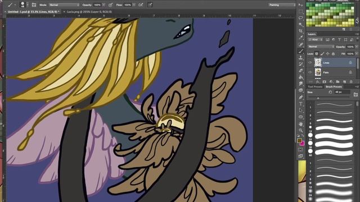Hide the Flats layer
360x202 pixels.
pos(310,72)
